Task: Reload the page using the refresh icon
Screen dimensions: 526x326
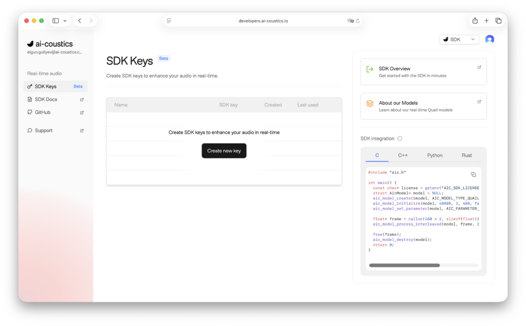Action: point(358,21)
